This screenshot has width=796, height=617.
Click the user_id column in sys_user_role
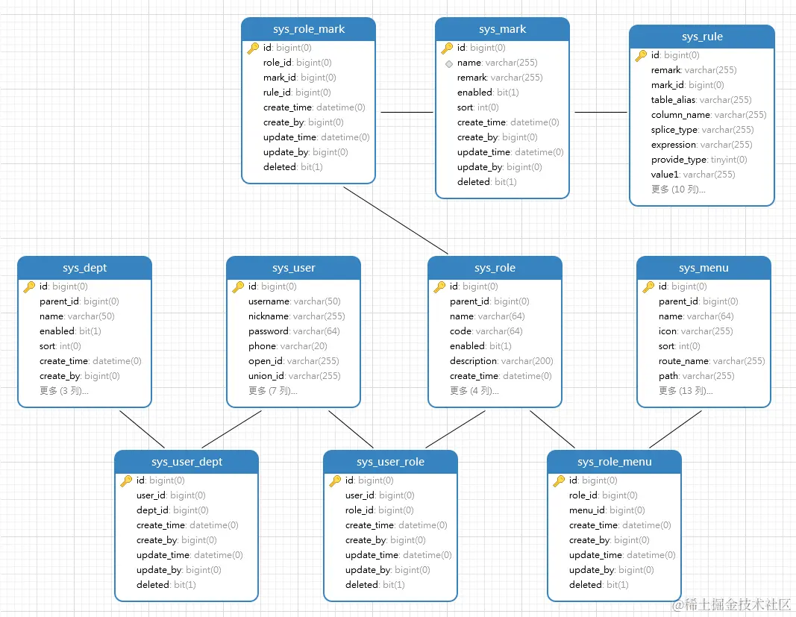[x=380, y=495]
